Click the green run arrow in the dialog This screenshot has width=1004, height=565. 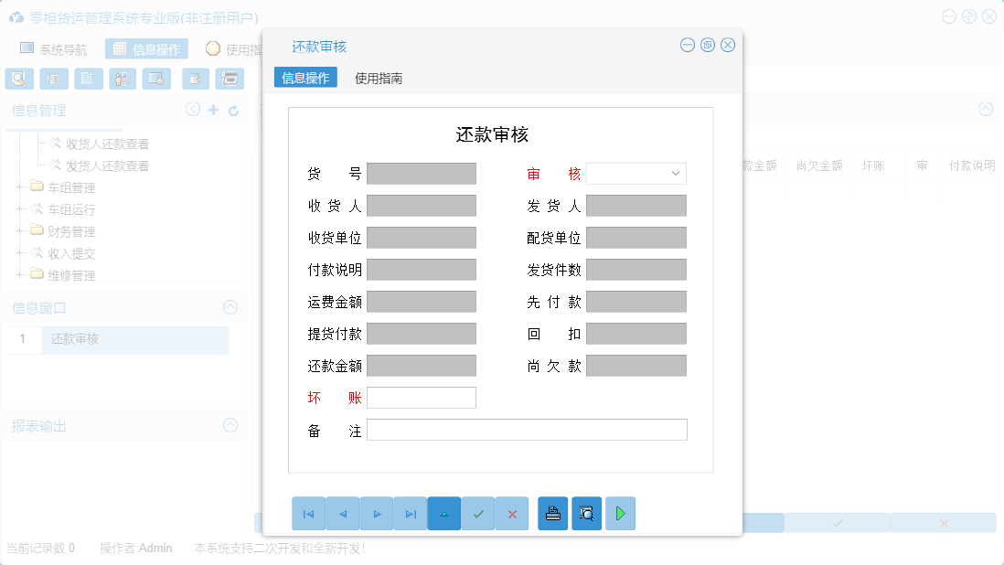(x=620, y=513)
